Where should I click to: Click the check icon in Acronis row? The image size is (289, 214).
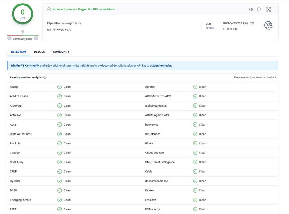coord(195,87)
